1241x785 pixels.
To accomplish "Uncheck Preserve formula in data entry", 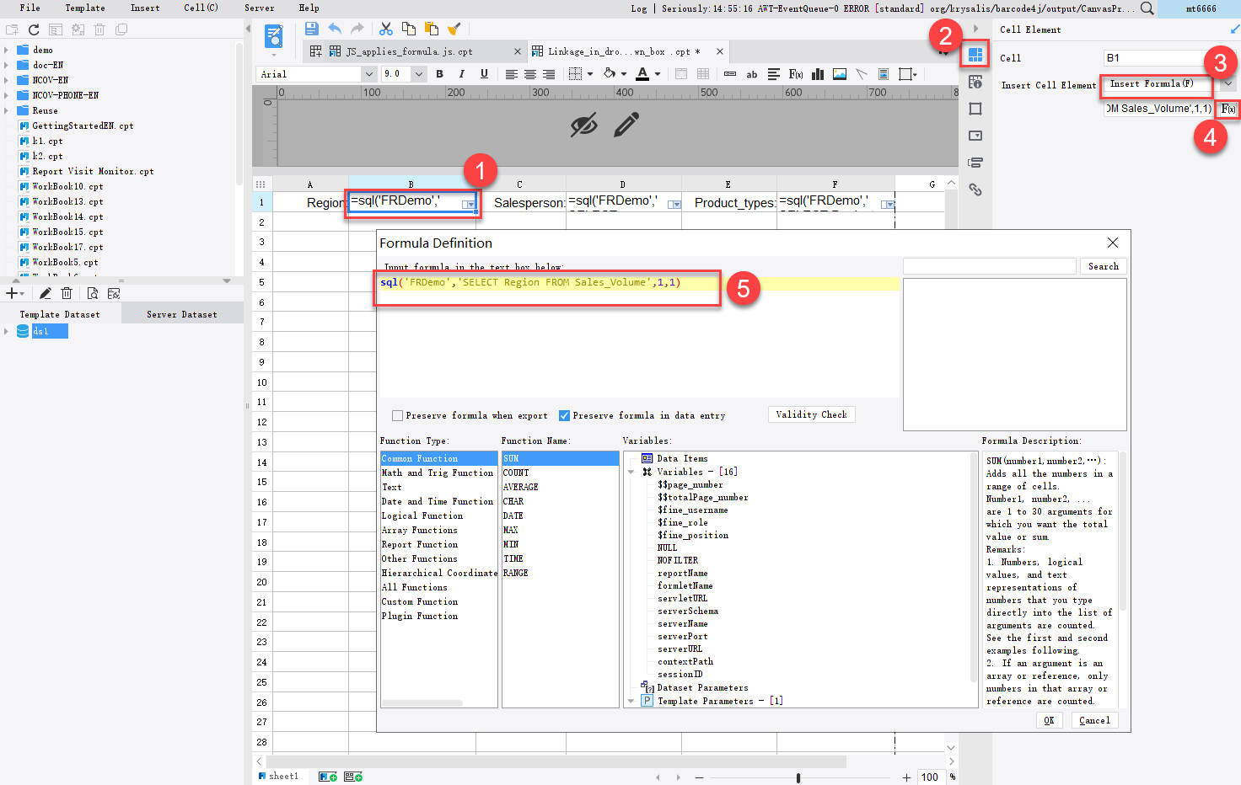I will [565, 415].
